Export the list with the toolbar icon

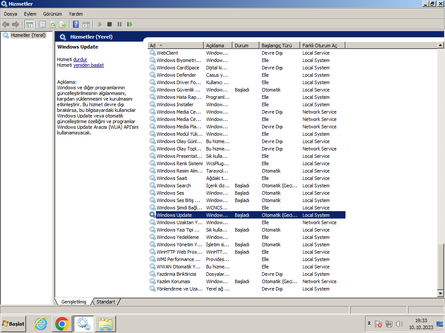(63, 24)
